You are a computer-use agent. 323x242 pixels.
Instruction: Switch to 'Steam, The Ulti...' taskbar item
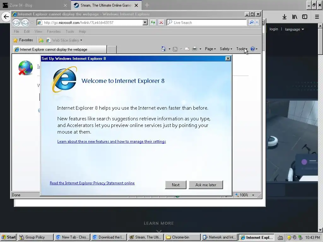click(x=146, y=237)
